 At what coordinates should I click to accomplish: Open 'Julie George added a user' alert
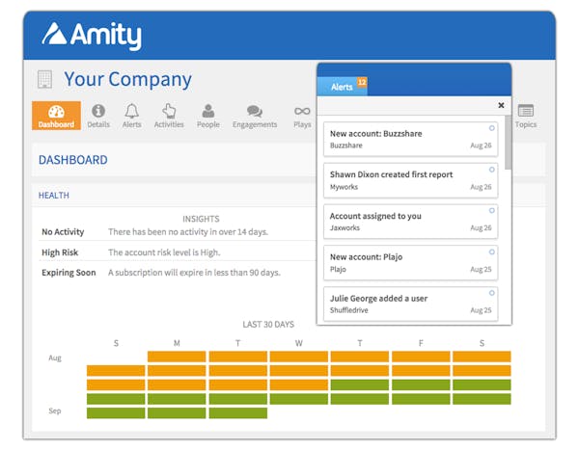tap(411, 304)
